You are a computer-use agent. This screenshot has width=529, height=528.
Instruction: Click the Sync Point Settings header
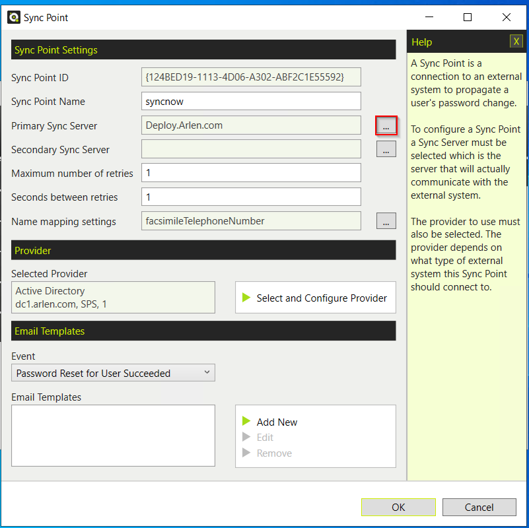(203, 49)
